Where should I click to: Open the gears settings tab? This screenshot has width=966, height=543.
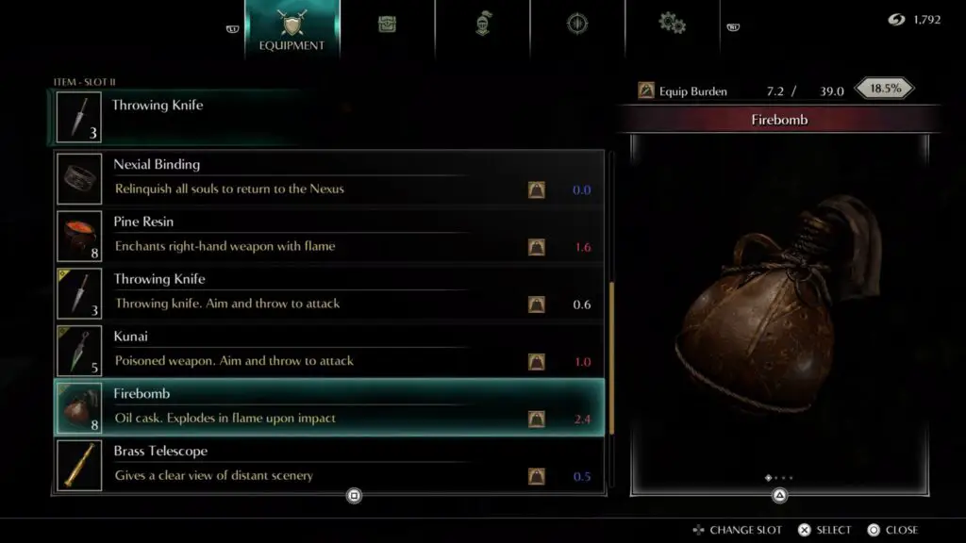(672, 24)
